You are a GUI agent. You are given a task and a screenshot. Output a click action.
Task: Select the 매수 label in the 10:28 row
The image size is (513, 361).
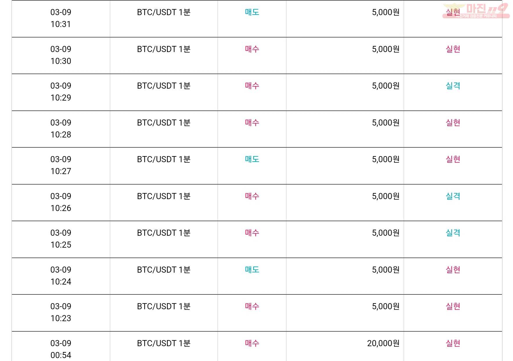point(252,123)
